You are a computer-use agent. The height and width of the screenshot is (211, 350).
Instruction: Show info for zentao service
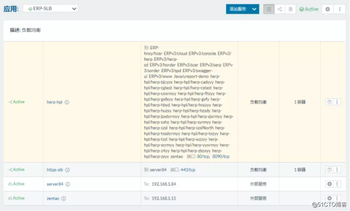tap(64, 198)
